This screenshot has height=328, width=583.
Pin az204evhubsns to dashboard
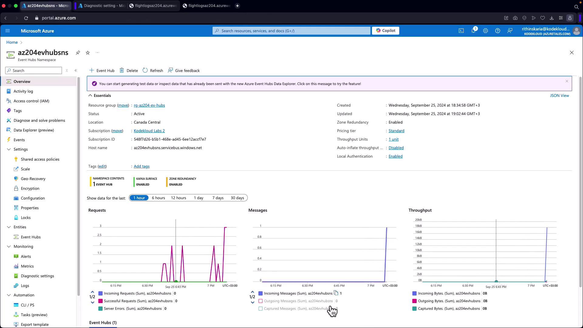(x=78, y=53)
